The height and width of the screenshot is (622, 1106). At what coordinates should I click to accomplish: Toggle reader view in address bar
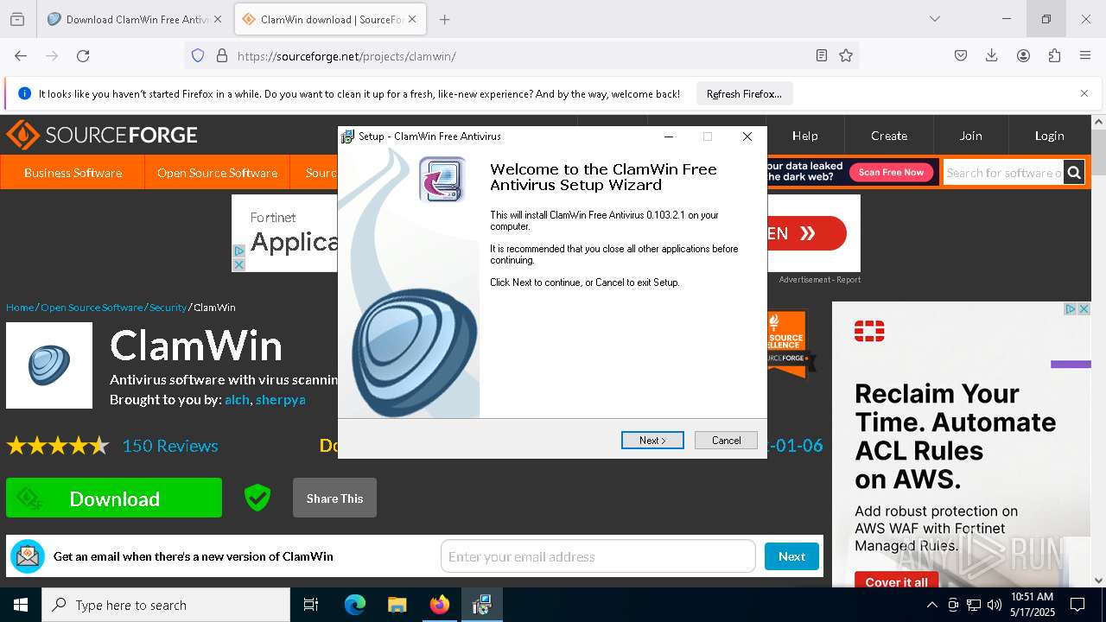[x=822, y=55]
